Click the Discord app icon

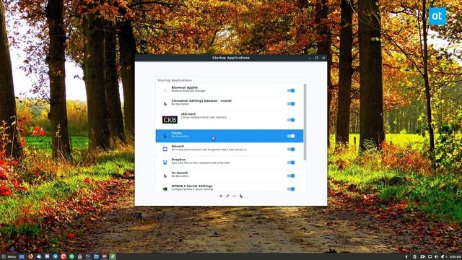coord(165,149)
